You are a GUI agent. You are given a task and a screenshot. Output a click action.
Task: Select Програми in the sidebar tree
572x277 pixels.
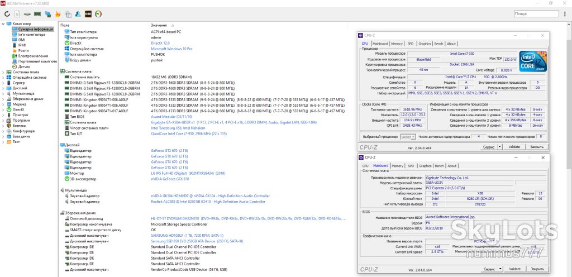21,120
